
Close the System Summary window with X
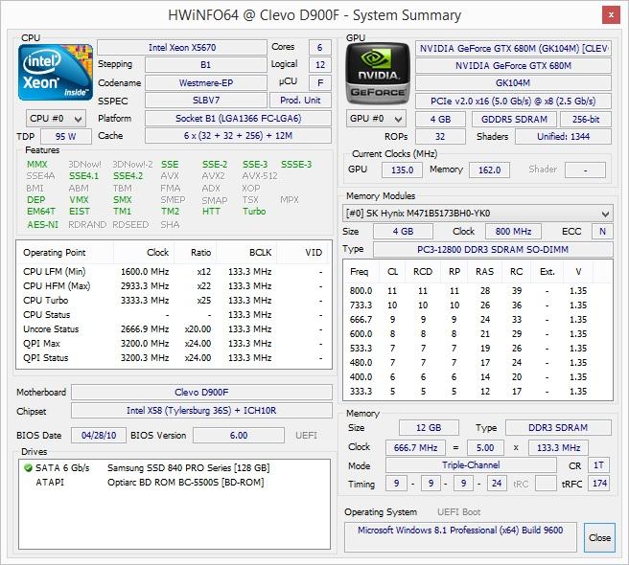[x=611, y=15]
